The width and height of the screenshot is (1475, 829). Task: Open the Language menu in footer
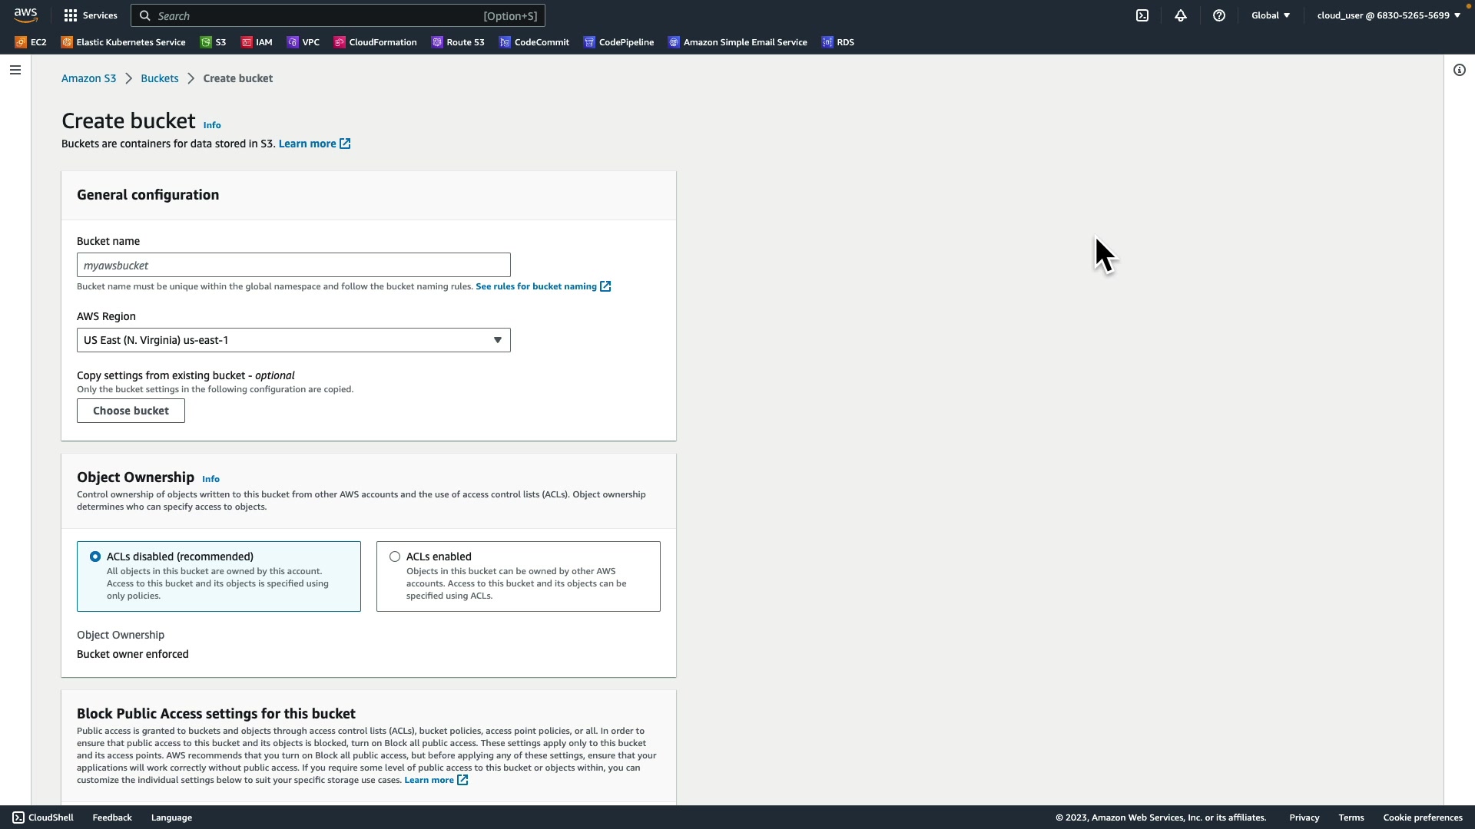171,817
